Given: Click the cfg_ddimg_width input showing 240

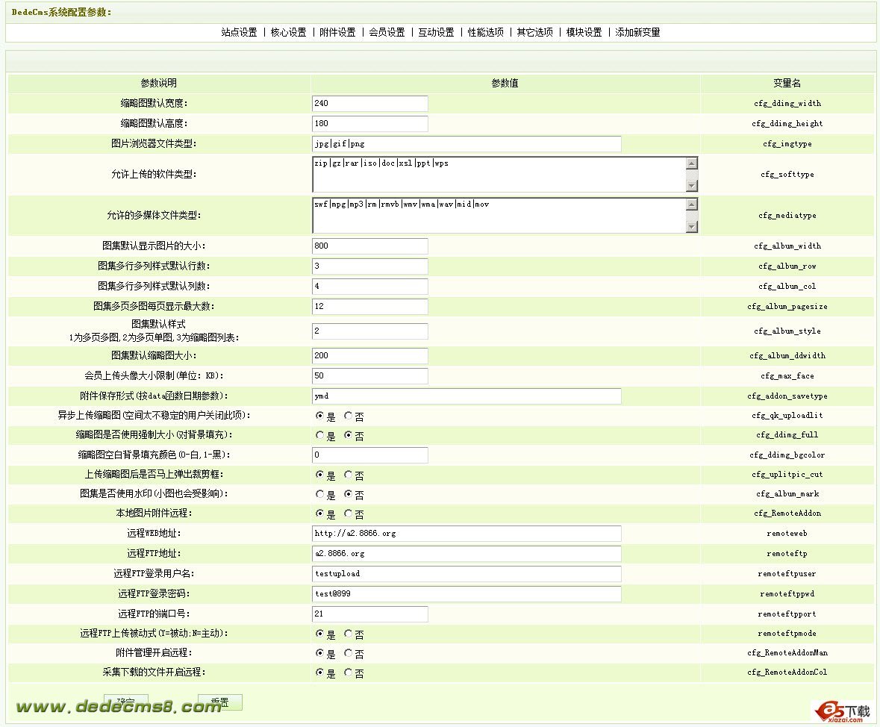Looking at the screenshot, I should click(x=369, y=103).
